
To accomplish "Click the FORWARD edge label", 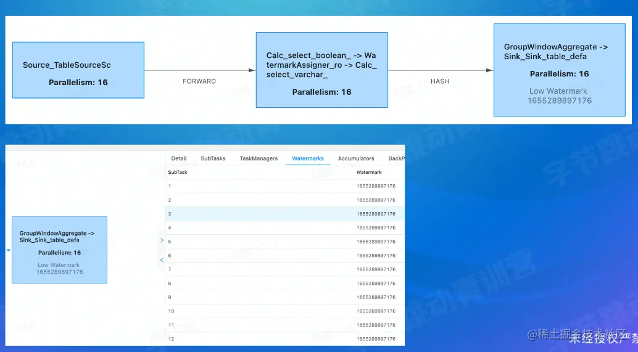I will coord(199,81).
